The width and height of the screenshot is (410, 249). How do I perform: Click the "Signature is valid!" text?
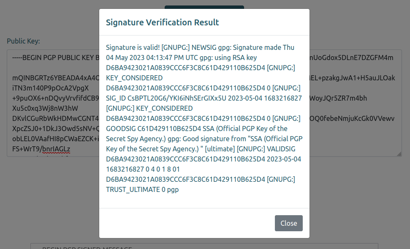pos(133,47)
